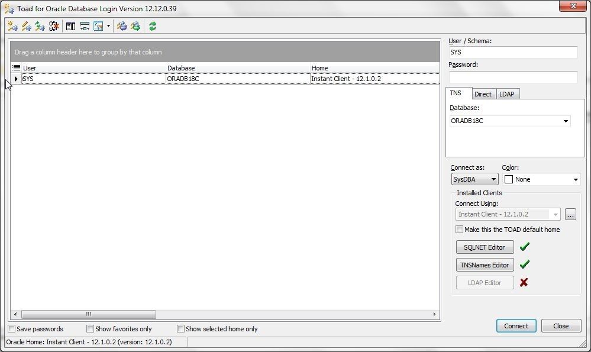The width and height of the screenshot is (591, 352).
Task: Sort by the User column header
Action: 93,68
